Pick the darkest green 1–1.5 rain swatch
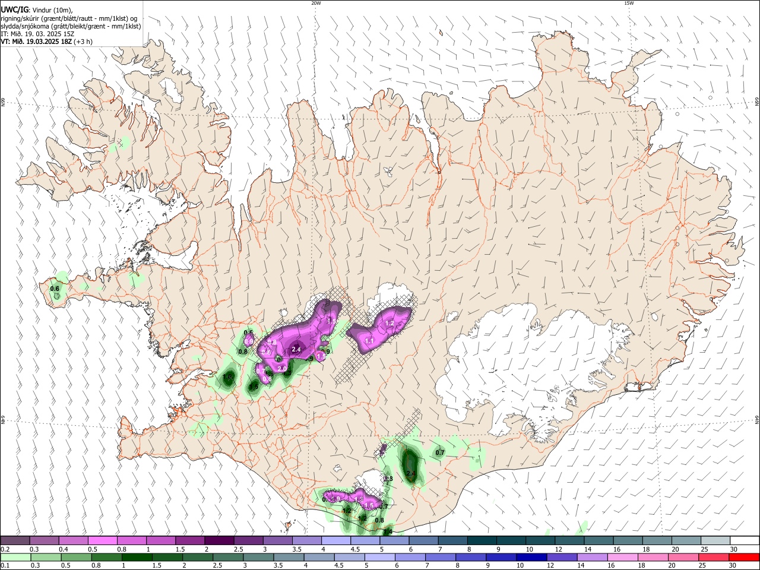This screenshot has height=570, width=760. coord(137,557)
